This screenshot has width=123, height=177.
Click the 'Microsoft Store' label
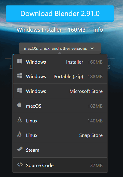[86, 91]
